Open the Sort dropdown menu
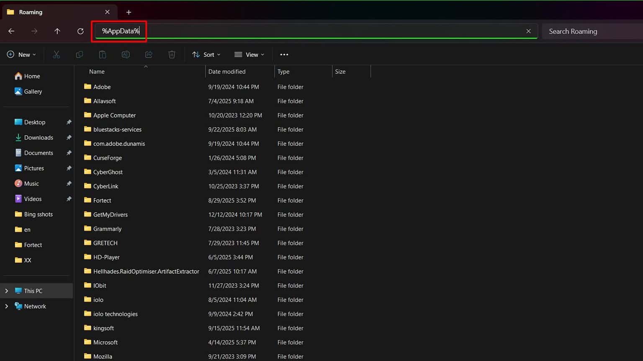643x361 pixels. coord(206,54)
